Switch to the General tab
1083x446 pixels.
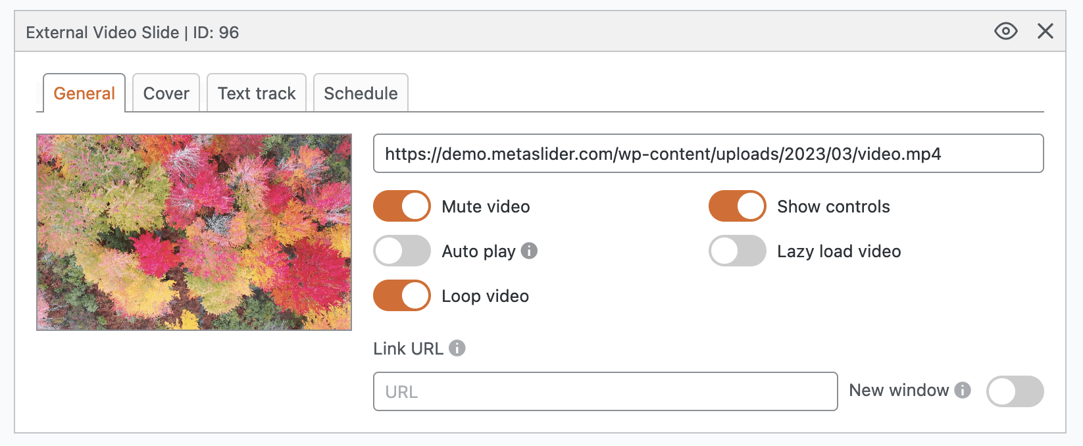coord(84,93)
